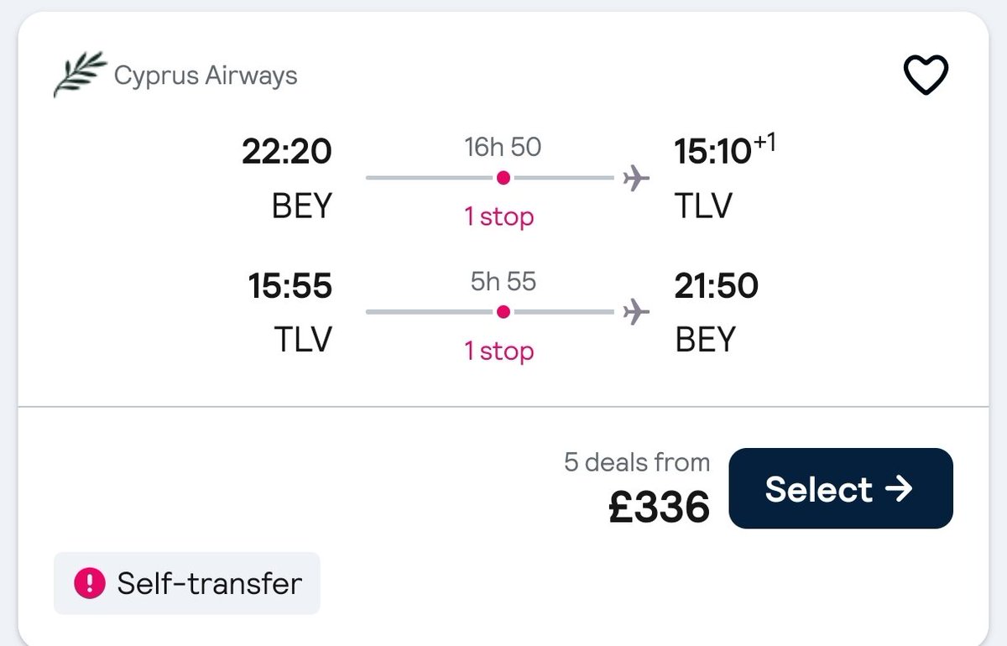The image size is (1007, 646).
Task: Click the Cyprus Airways leaf logo
Action: pyautogui.click(x=80, y=75)
